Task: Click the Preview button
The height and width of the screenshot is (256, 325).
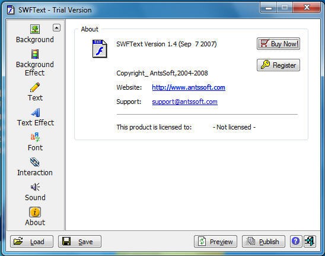Action: point(215,242)
